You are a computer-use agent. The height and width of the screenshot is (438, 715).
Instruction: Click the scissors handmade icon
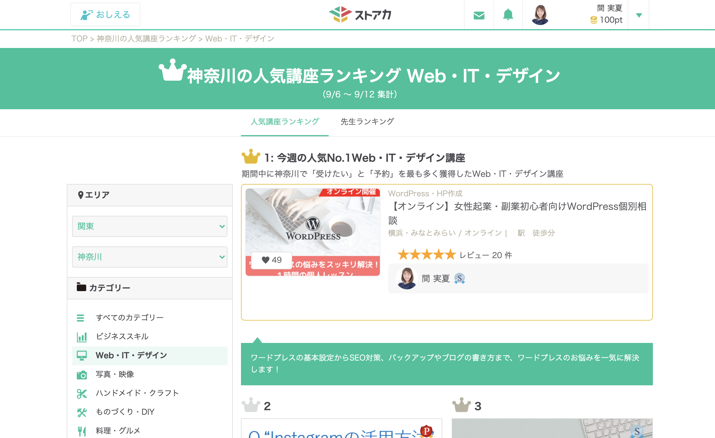tap(82, 394)
